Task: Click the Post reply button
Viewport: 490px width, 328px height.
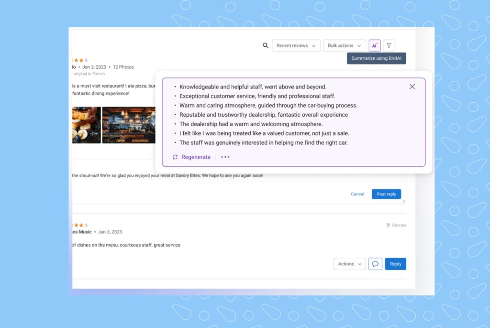Action: tap(386, 194)
